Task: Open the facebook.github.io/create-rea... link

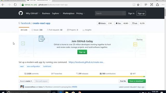Action: coord(86,62)
